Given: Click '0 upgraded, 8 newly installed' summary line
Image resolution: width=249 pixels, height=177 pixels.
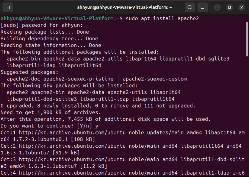Looking at the screenshot, I should (98, 106).
